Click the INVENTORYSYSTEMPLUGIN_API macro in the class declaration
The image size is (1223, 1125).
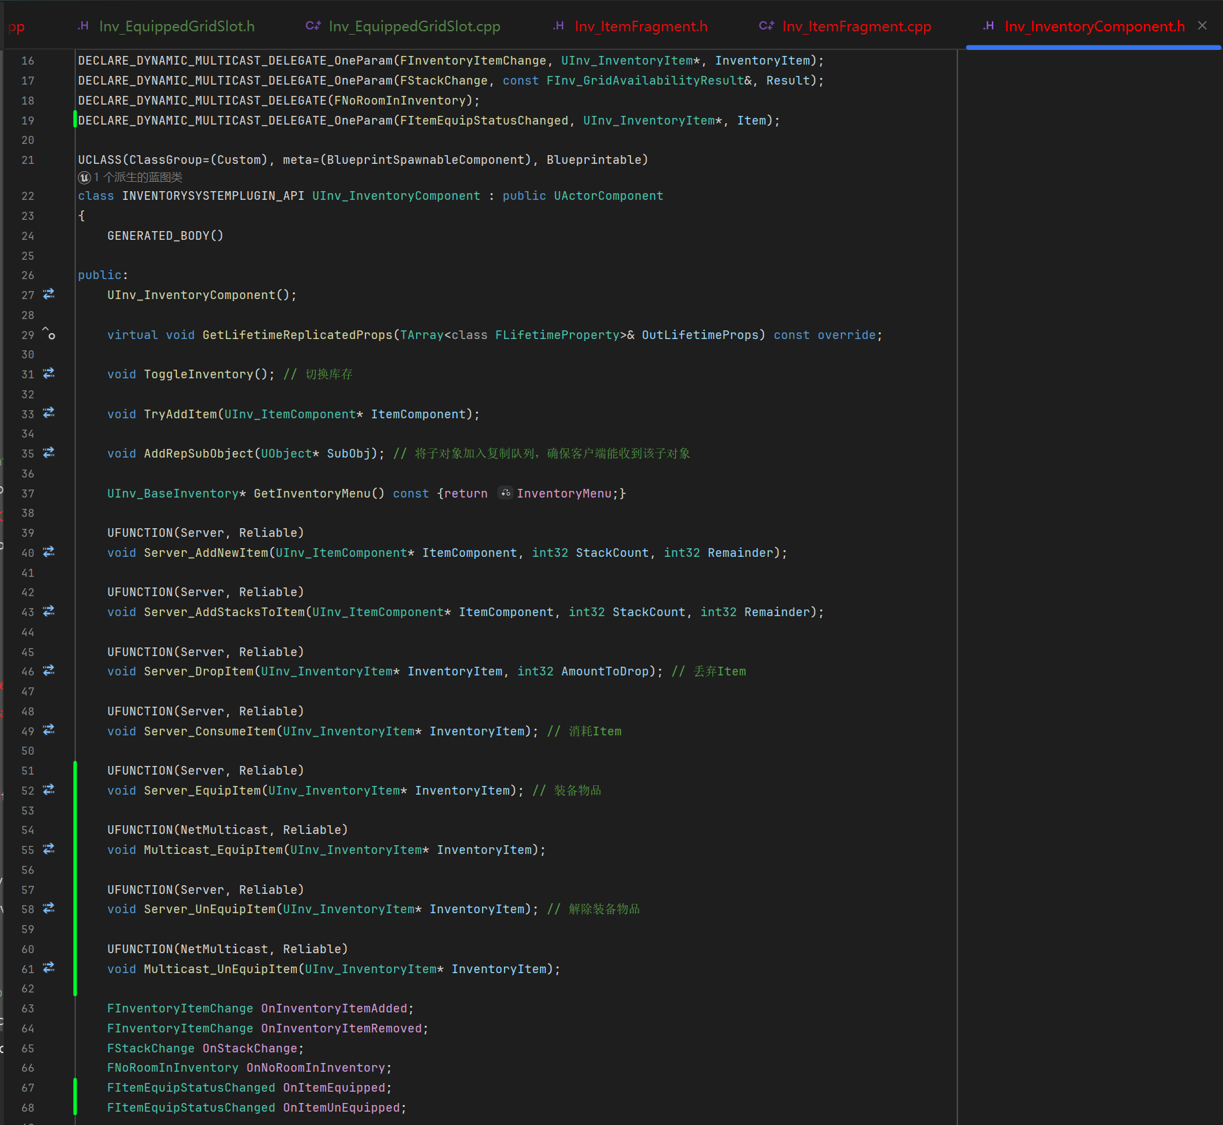213,196
